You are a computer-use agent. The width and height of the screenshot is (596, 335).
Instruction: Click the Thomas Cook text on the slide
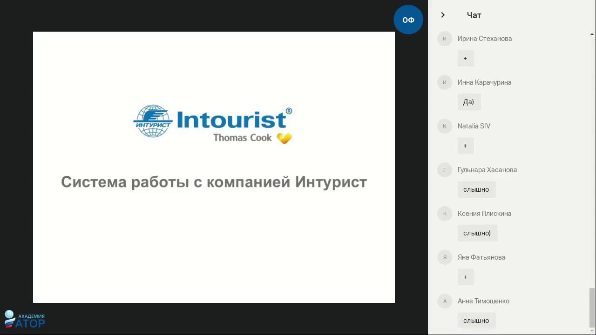click(242, 138)
